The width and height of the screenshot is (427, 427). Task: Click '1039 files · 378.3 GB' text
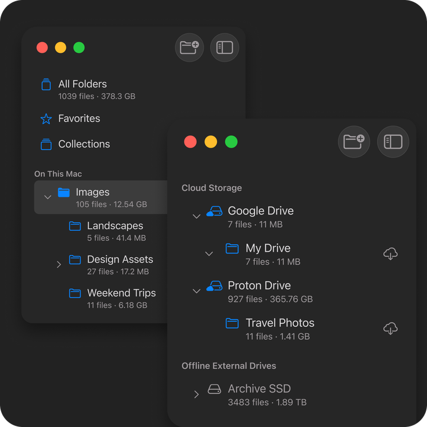pos(97,97)
